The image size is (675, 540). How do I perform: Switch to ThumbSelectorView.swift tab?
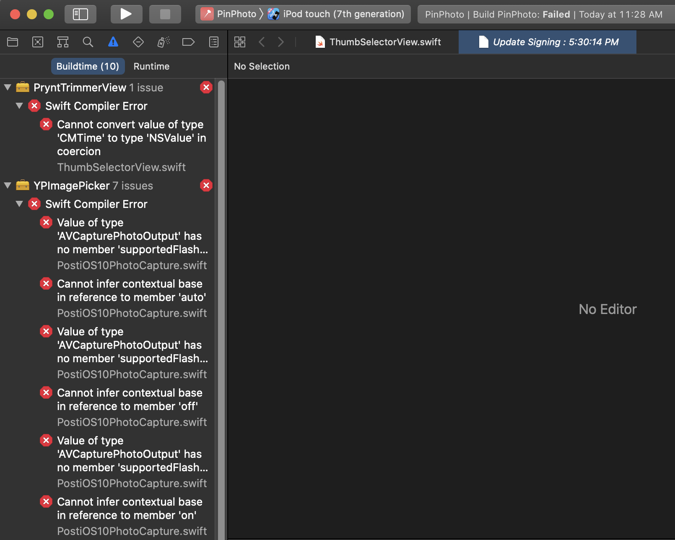coord(378,42)
